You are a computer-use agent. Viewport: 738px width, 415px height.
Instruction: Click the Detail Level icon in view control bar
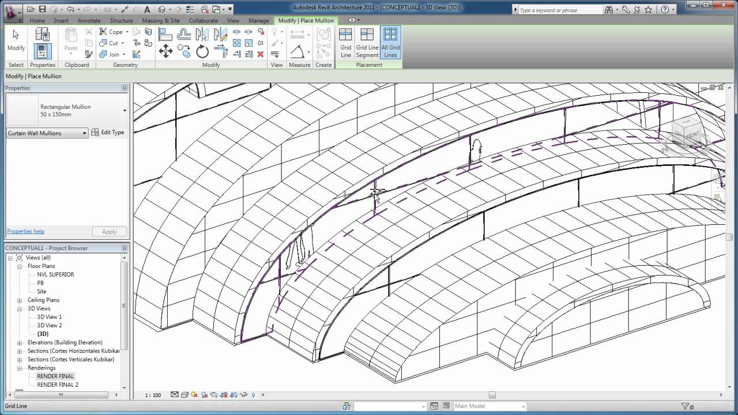175,395
